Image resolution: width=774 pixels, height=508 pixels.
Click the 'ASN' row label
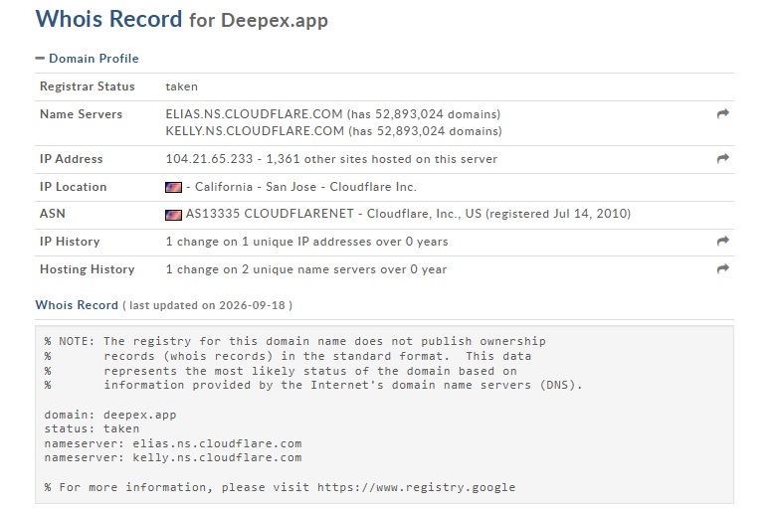pyautogui.click(x=53, y=214)
